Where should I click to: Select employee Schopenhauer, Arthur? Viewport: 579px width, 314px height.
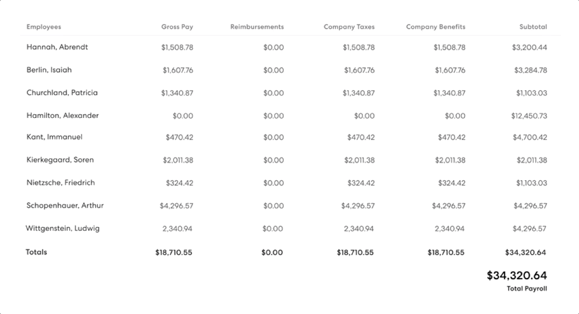65,206
